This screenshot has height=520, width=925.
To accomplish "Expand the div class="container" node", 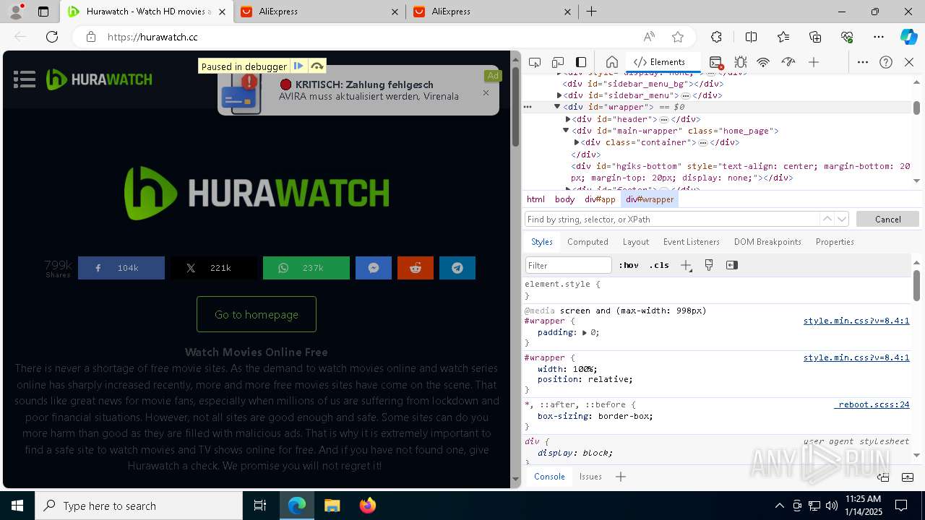I will (x=577, y=143).
